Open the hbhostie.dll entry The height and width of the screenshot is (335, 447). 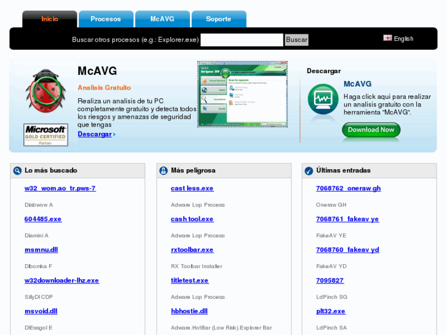[x=189, y=312]
